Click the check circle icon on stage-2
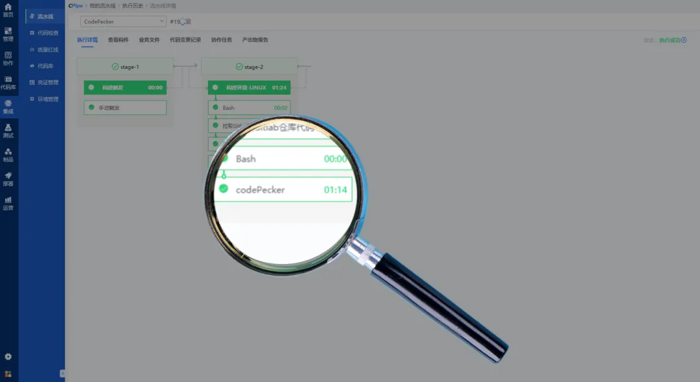Image resolution: width=700 pixels, height=382 pixels. [x=239, y=67]
